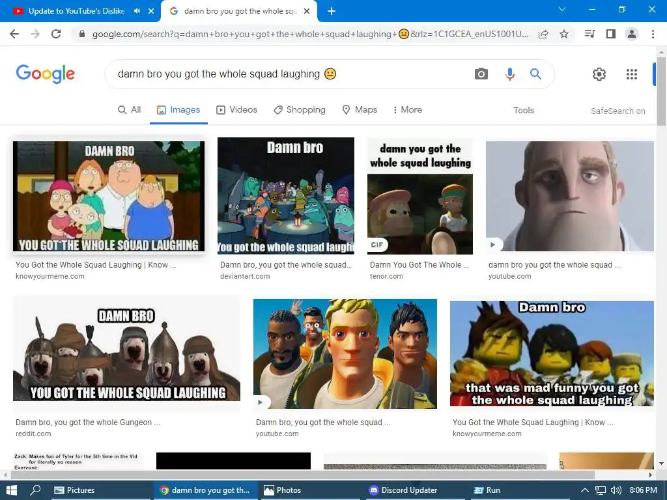The height and width of the screenshot is (500, 667).
Task: Open the 8:06 PM clock in tray
Action: click(643, 490)
